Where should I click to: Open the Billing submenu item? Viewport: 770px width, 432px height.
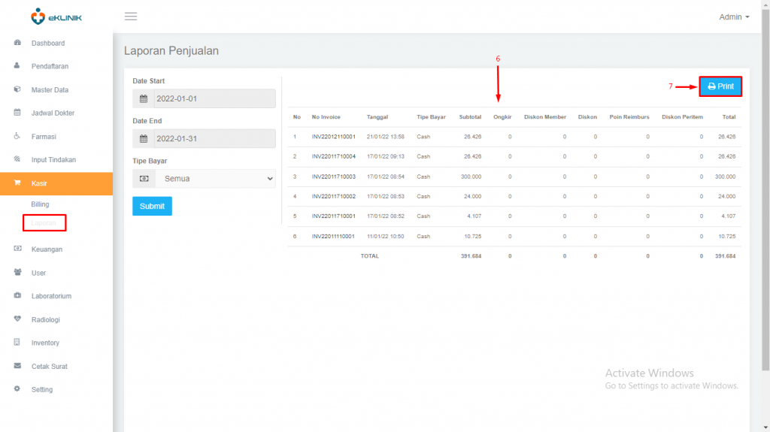pos(41,204)
